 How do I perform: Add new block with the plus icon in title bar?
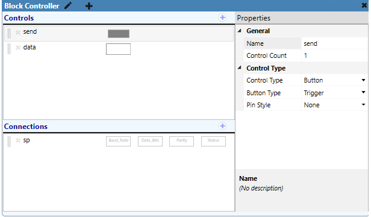[89, 5]
